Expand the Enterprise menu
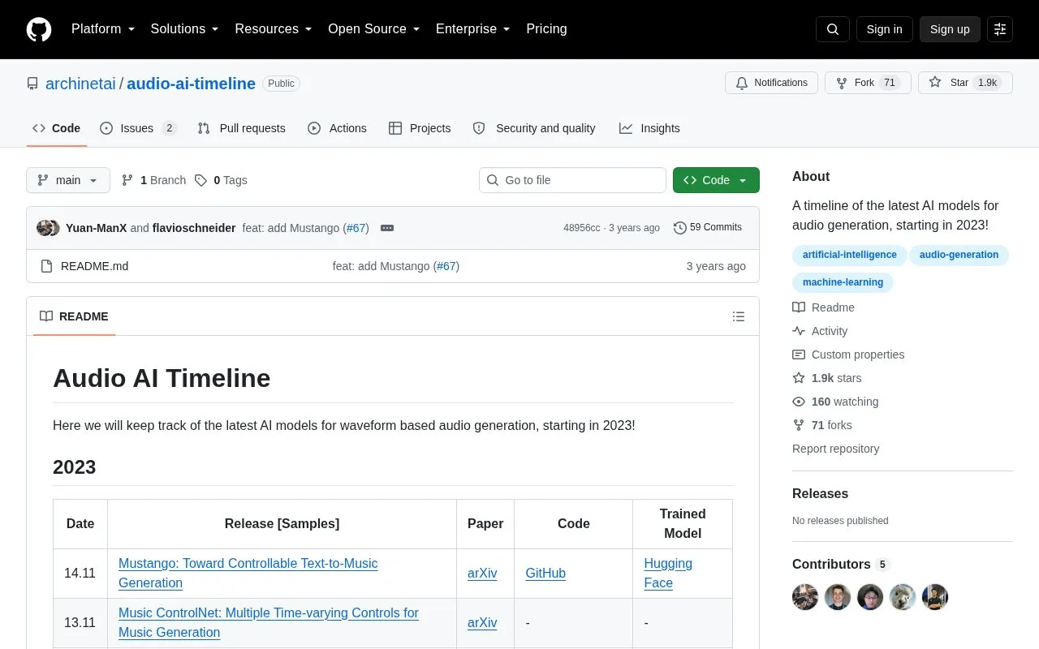 click(x=473, y=29)
